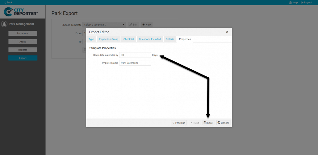This screenshot has height=155, width=318.
Task: Open Help in the top bar
Action: click(293, 2)
